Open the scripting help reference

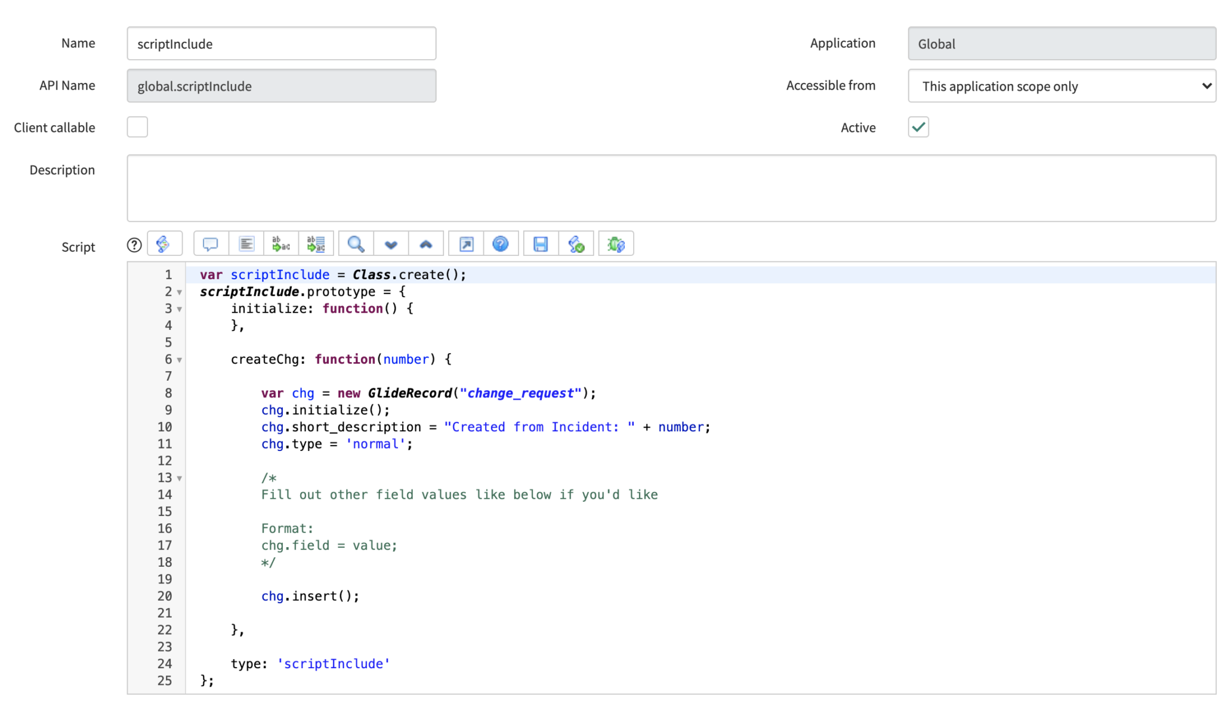point(501,243)
